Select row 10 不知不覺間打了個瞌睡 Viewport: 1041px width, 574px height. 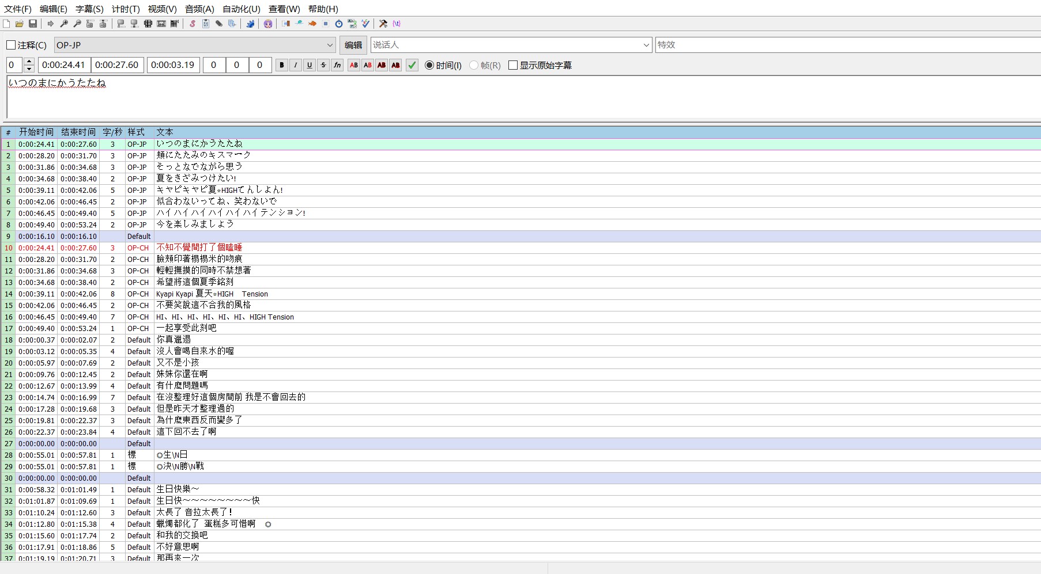520,248
